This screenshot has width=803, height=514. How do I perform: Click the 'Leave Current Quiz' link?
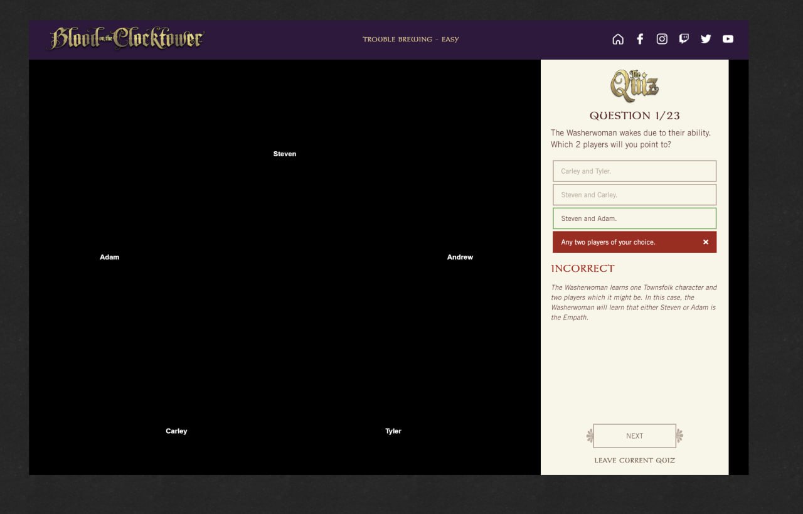[634, 461]
